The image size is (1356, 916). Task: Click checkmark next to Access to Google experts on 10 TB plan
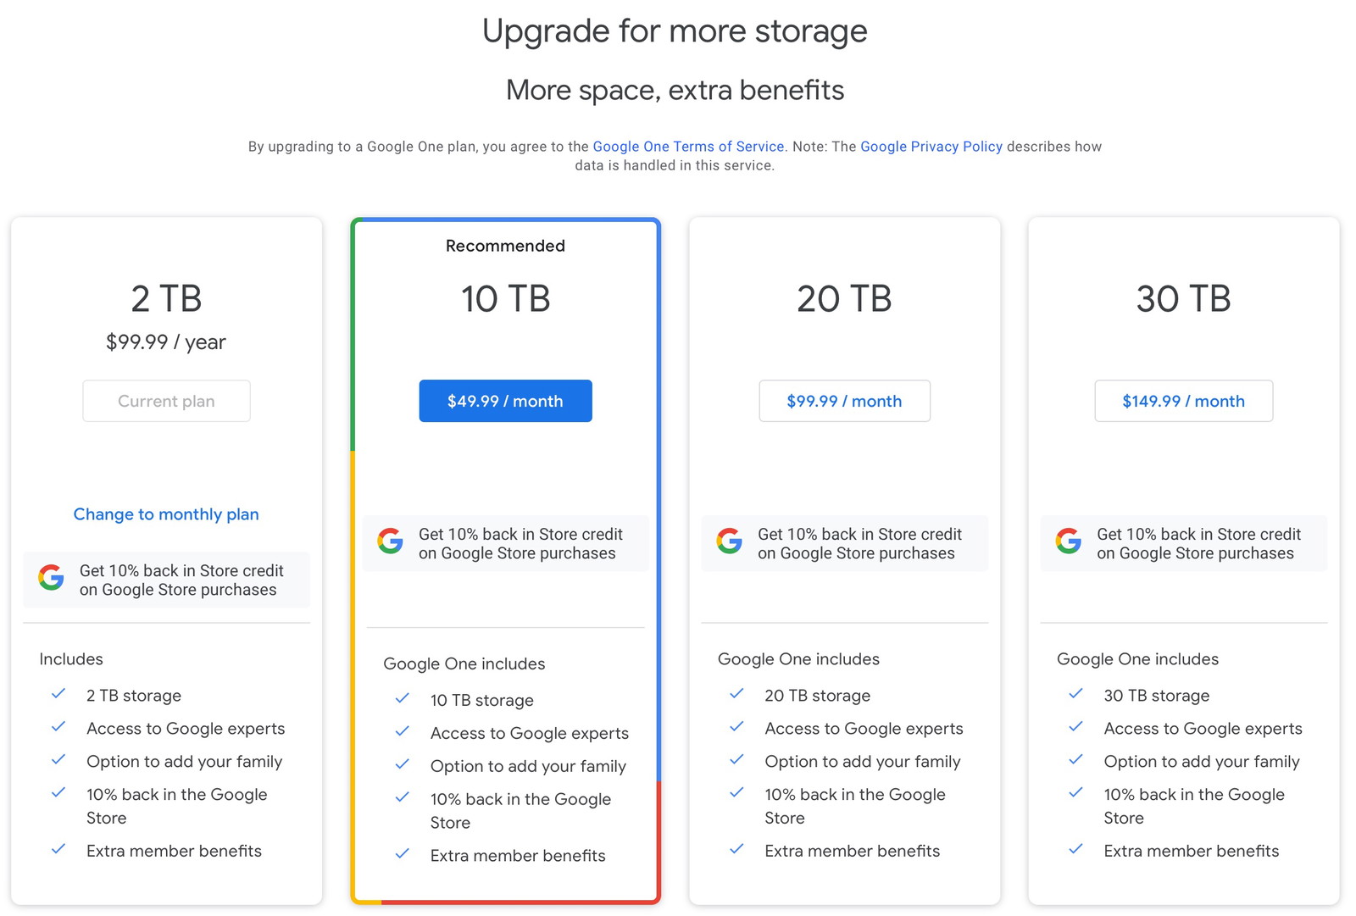coord(401,731)
